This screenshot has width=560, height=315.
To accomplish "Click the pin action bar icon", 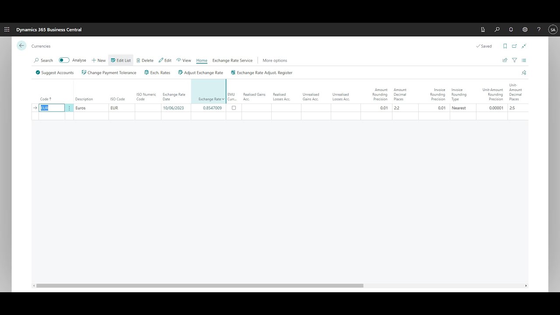I will [x=524, y=73].
